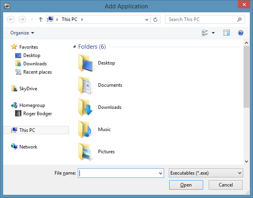Click the File name text field
Image resolution: width=253 pixels, height=198 pixels.
(x=118, y=173)
